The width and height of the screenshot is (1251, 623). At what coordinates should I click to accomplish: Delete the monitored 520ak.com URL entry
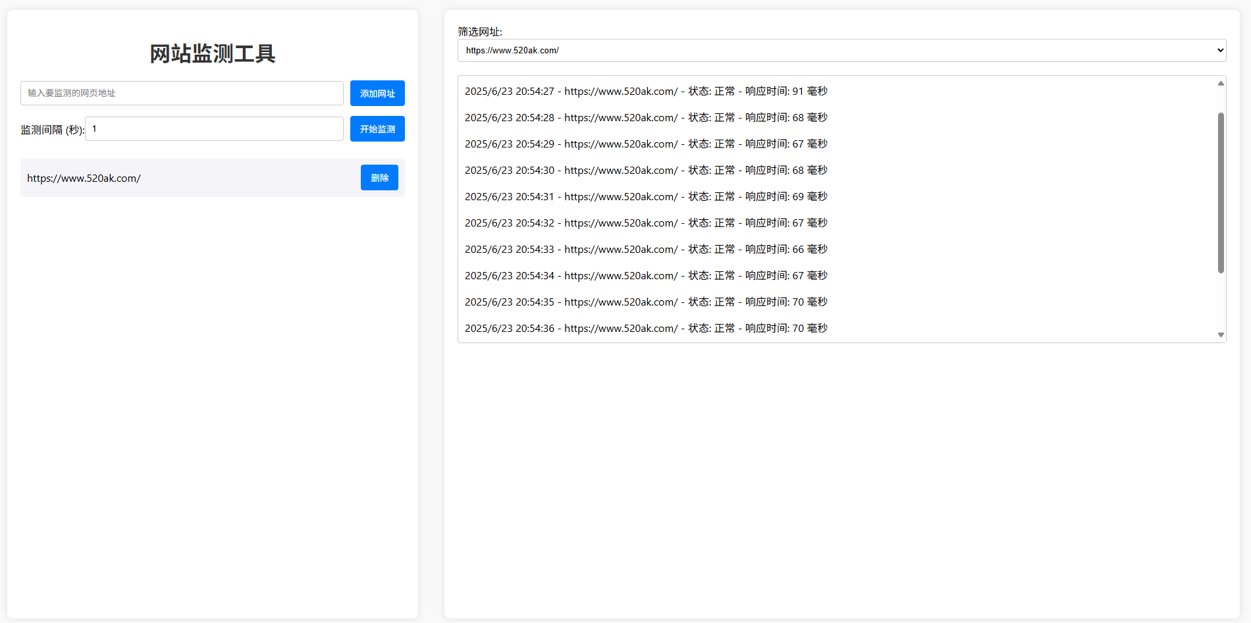point(379,178)
